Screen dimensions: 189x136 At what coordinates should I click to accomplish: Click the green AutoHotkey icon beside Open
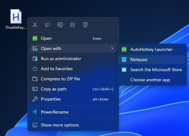tap(35, 38)
